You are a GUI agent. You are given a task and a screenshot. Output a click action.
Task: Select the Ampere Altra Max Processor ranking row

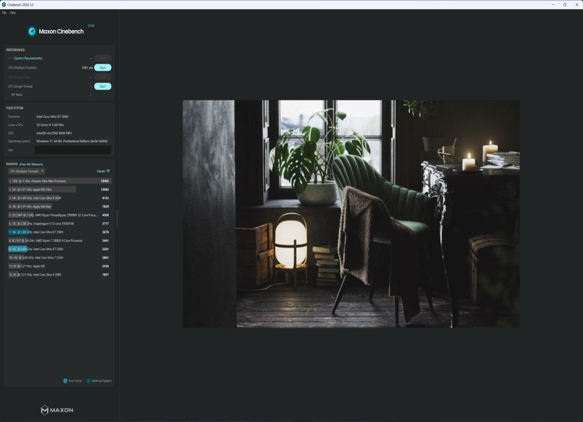coord(60,181)
